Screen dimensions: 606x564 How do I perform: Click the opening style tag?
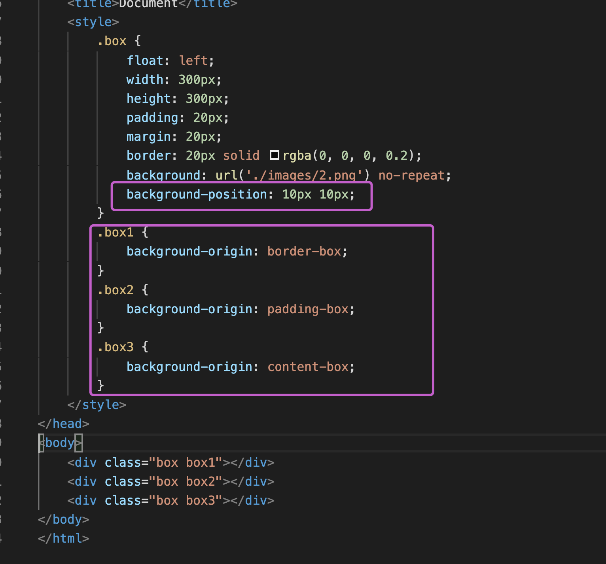click(93, 22)
